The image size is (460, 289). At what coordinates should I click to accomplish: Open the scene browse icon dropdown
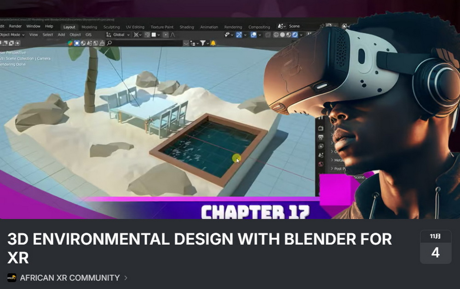[x=282, y=26]
